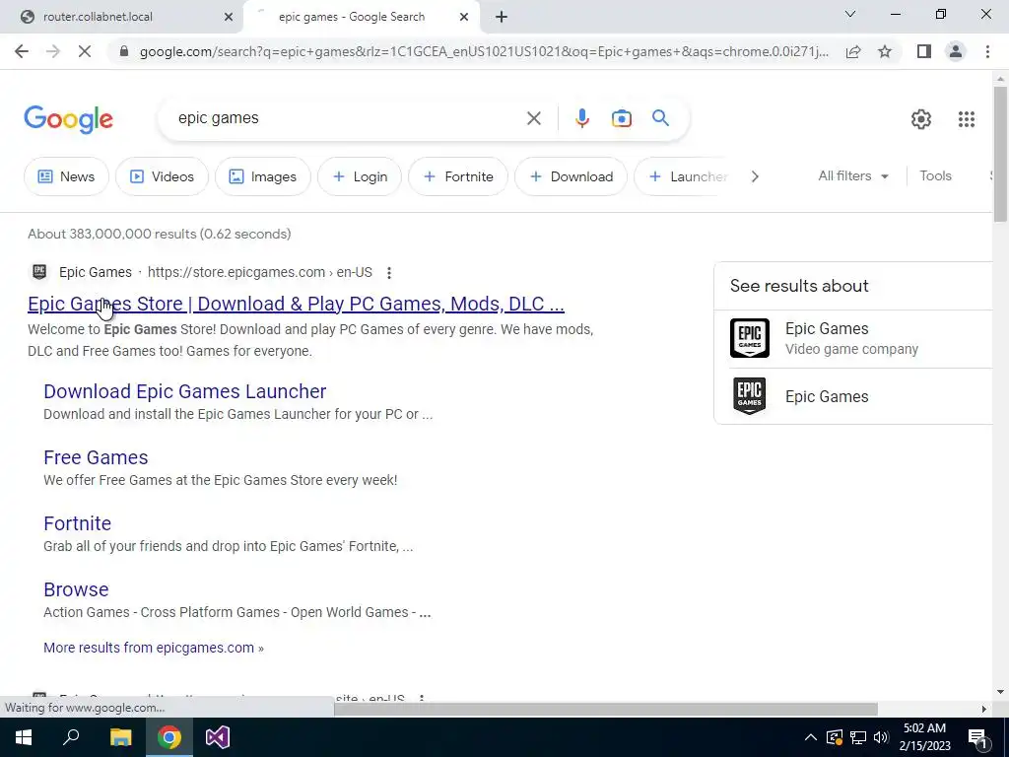Open the Epic Games Store result link
The image size is (1009, 757).
click(x=296, y=304)
